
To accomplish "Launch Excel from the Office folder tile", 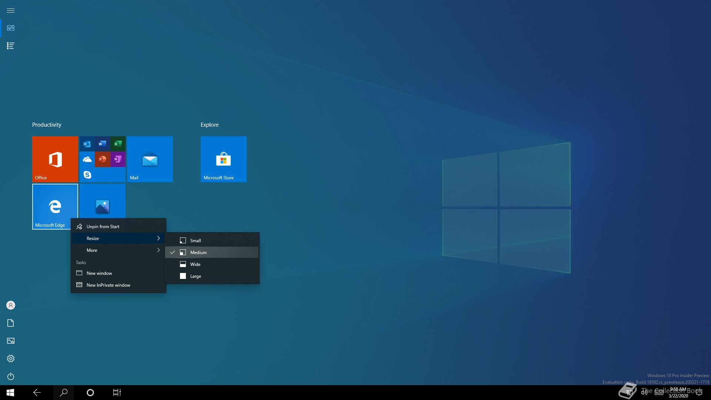I will (118, 144).
